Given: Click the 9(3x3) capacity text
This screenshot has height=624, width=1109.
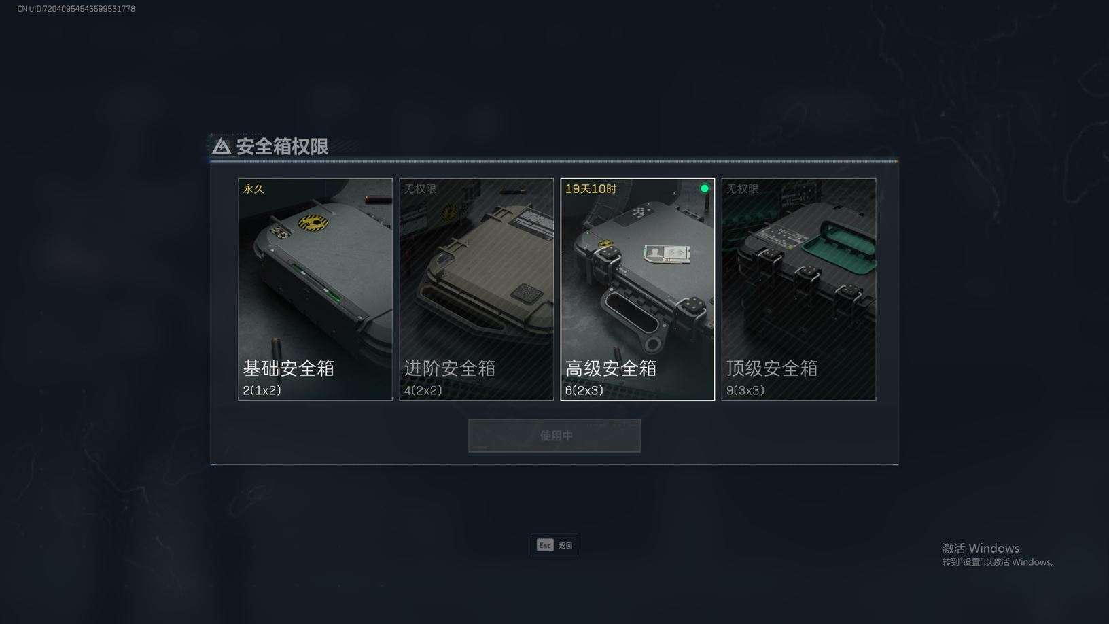Looking at the screenshot, I should [x=745, y=390].
